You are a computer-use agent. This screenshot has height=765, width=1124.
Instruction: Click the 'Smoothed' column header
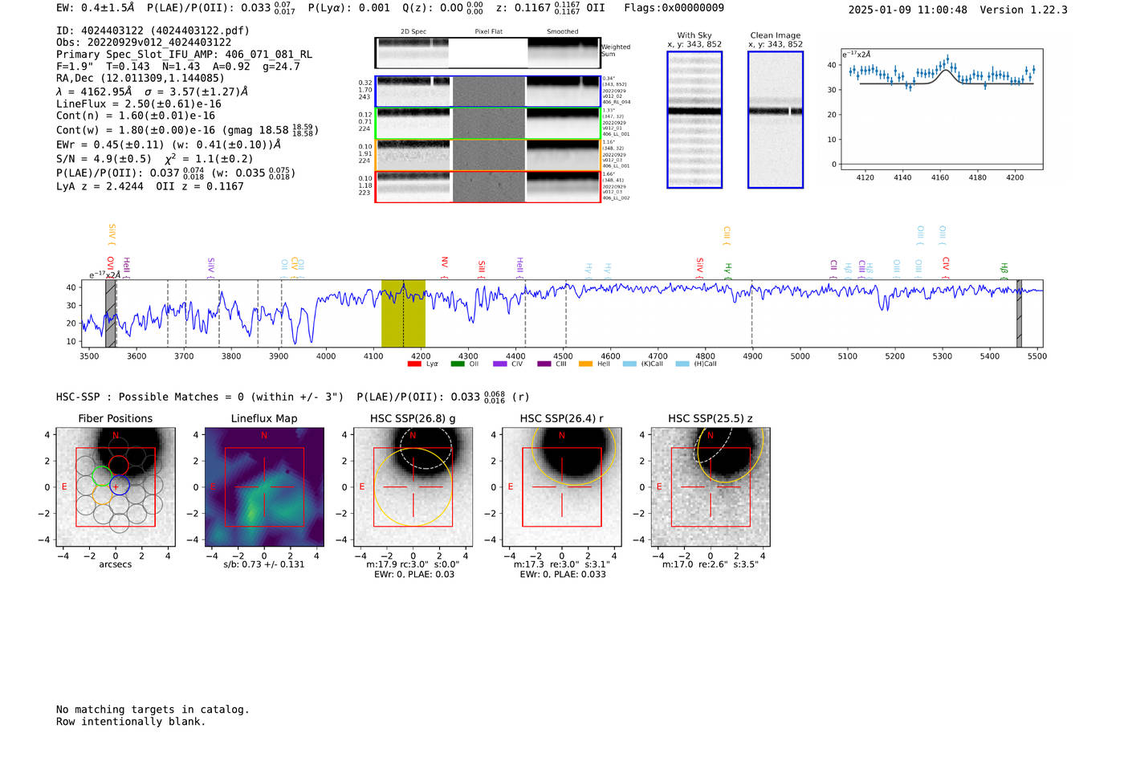point(563,32)
